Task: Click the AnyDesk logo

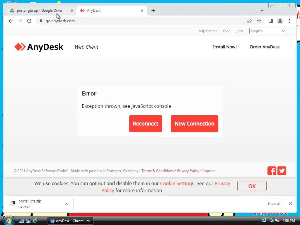Action: click(39, 47)
